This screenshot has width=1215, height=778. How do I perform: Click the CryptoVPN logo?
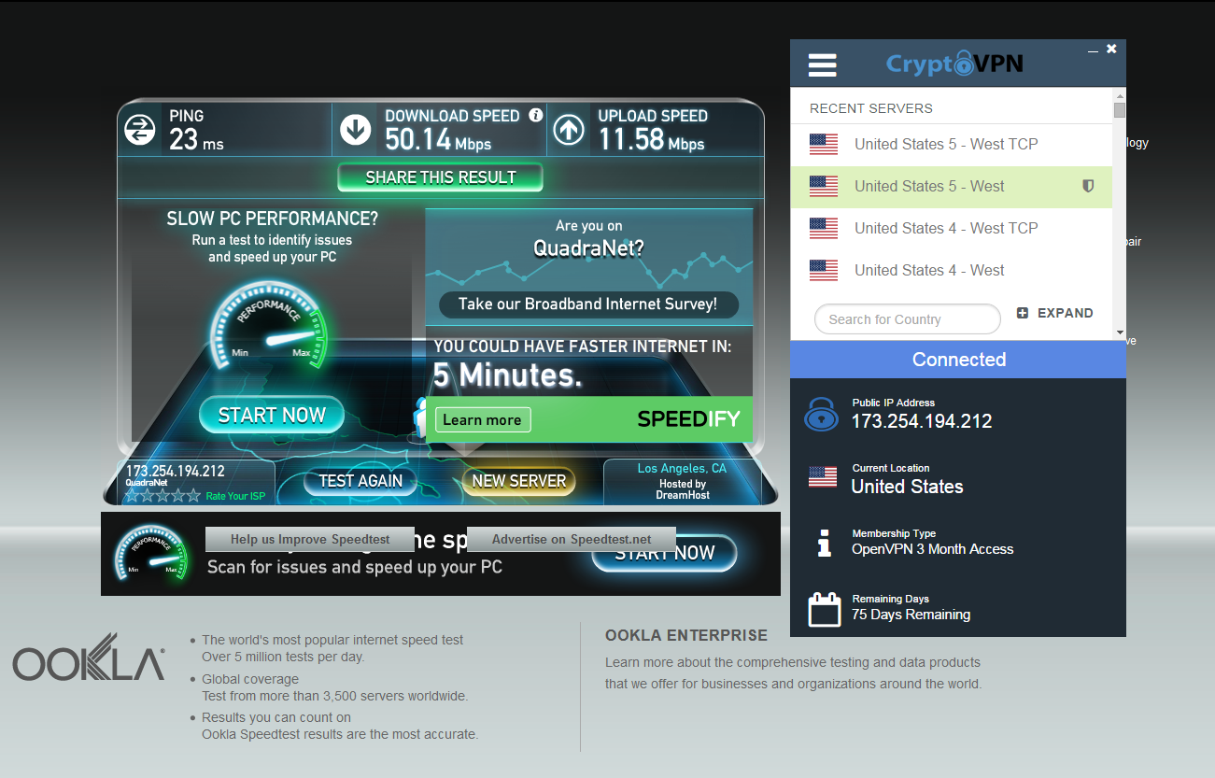pyautogui.click(x=954, y=64)
